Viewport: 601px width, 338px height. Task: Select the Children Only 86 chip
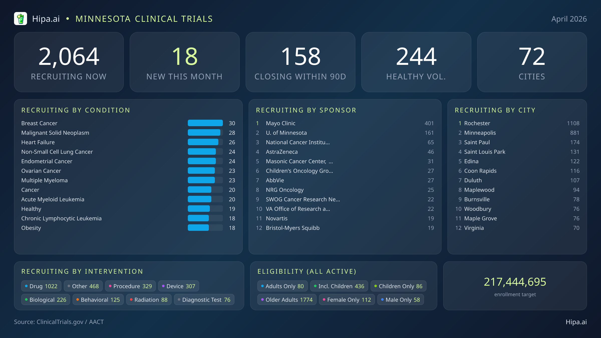(x=398, y=286)
